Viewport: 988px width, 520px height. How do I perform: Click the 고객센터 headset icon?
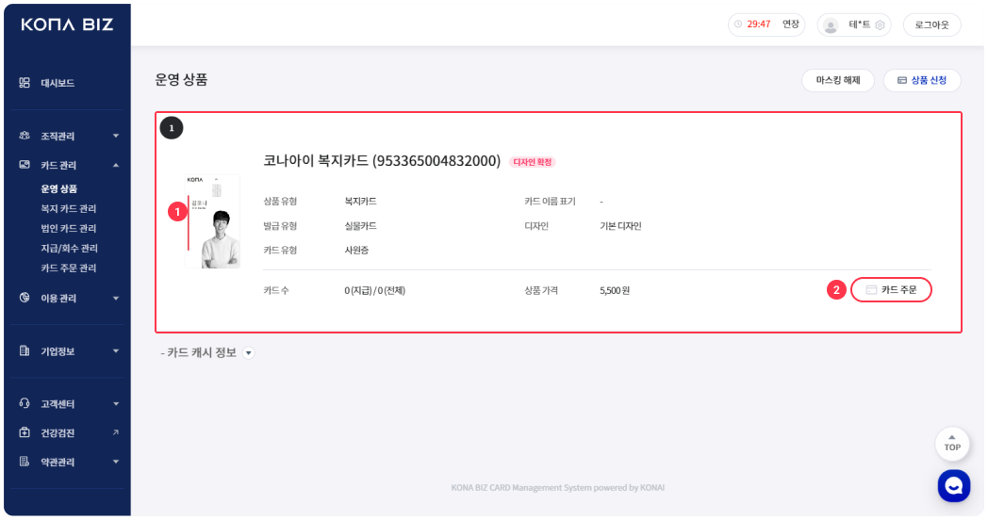[x=25, y=403]
